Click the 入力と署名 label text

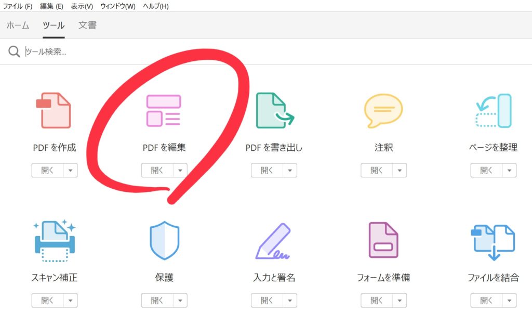tap(274, 278)
